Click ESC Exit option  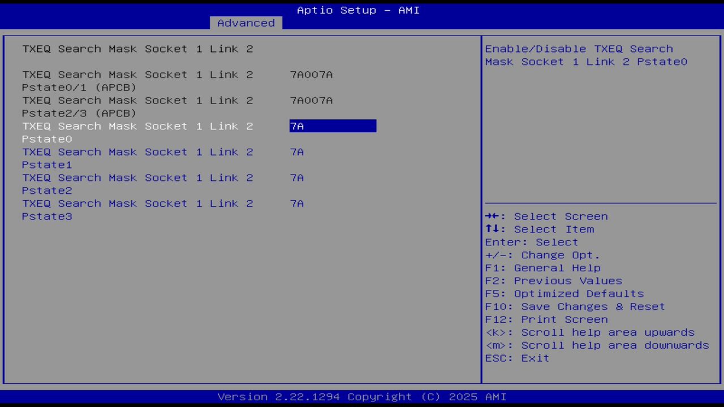click(x=516, y=358)
